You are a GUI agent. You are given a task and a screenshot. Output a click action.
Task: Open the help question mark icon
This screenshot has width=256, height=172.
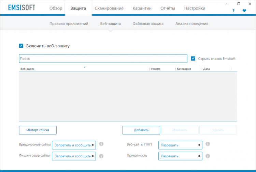[x=233, y=11]
